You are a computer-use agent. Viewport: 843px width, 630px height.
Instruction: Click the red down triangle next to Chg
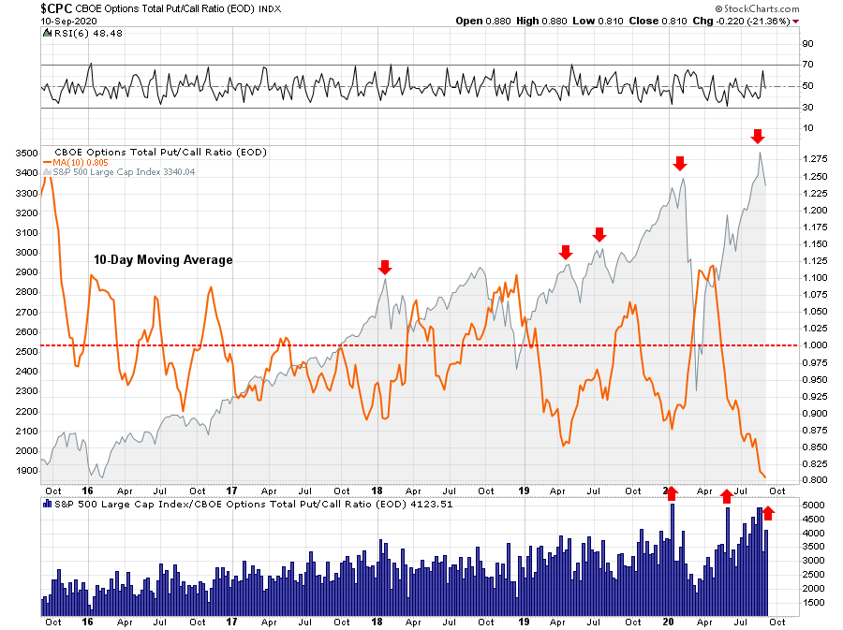tap(795, 22)
